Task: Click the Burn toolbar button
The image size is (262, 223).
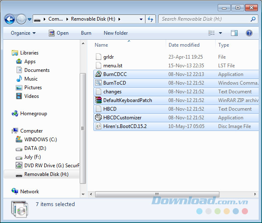Action: (x=86, y=33)
